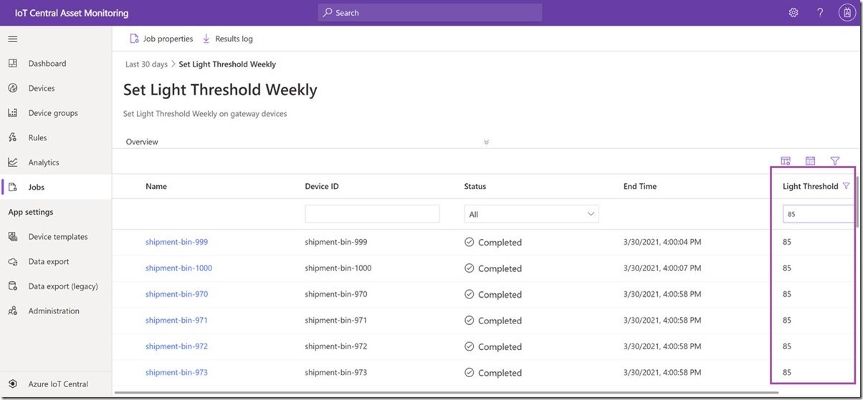The width and height of the screenshot is (863, 400).
Task: Click the Administration icon
Action: [12, 311]
